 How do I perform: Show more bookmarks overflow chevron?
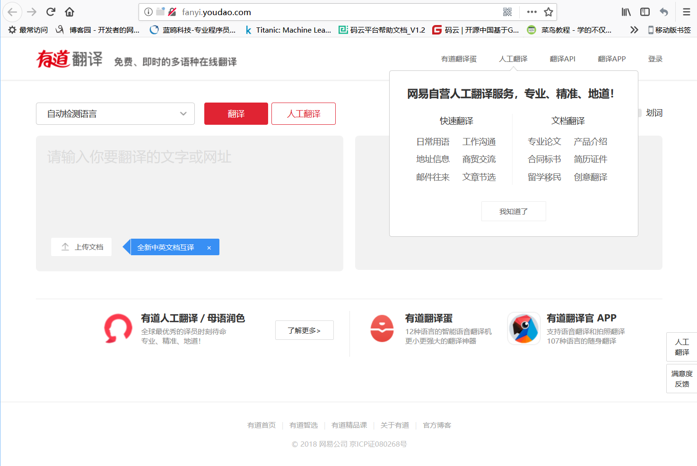tap(634, 30)
